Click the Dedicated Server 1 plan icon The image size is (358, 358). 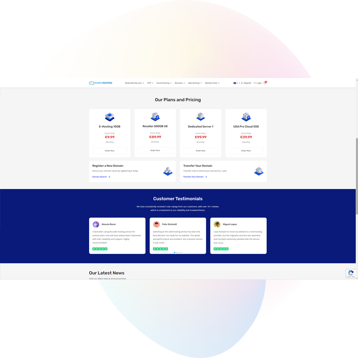tap(200, 116)
